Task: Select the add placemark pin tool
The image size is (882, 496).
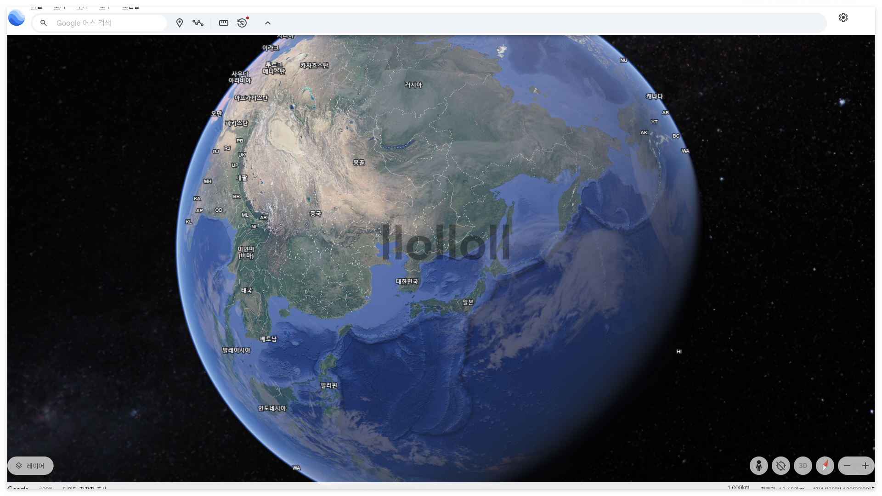Action: (x=180, y=23)
